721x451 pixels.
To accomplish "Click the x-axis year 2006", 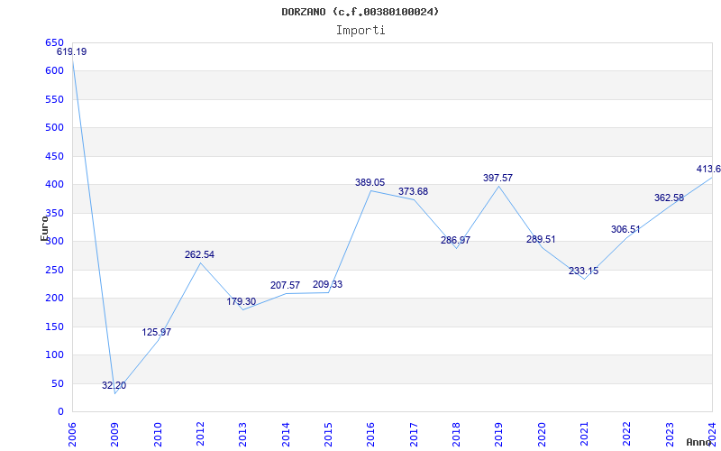I will click(72, 435).
